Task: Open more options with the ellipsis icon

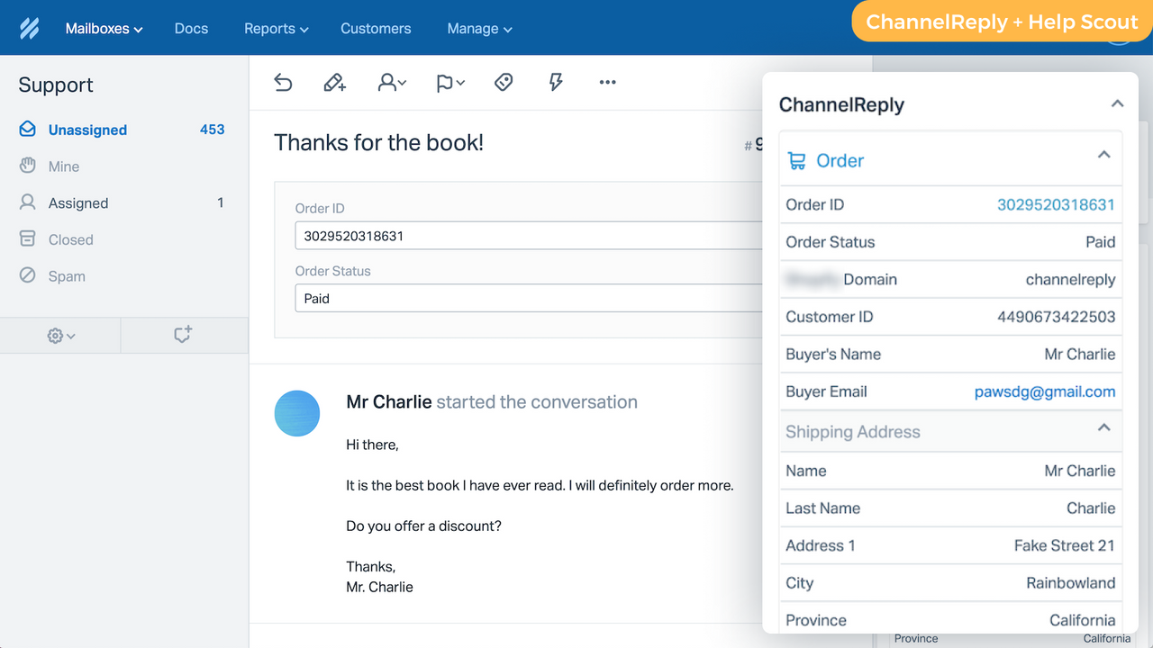Action: point(607,82)
